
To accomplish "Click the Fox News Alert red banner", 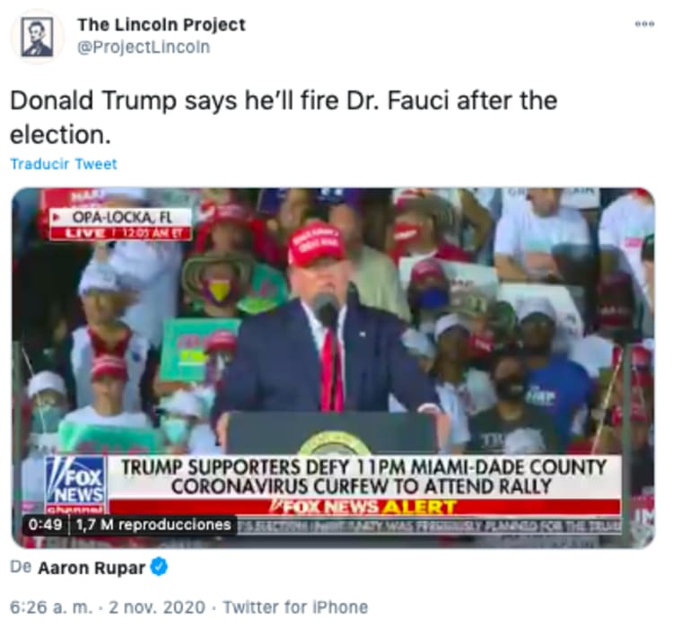I will (364, 508).
